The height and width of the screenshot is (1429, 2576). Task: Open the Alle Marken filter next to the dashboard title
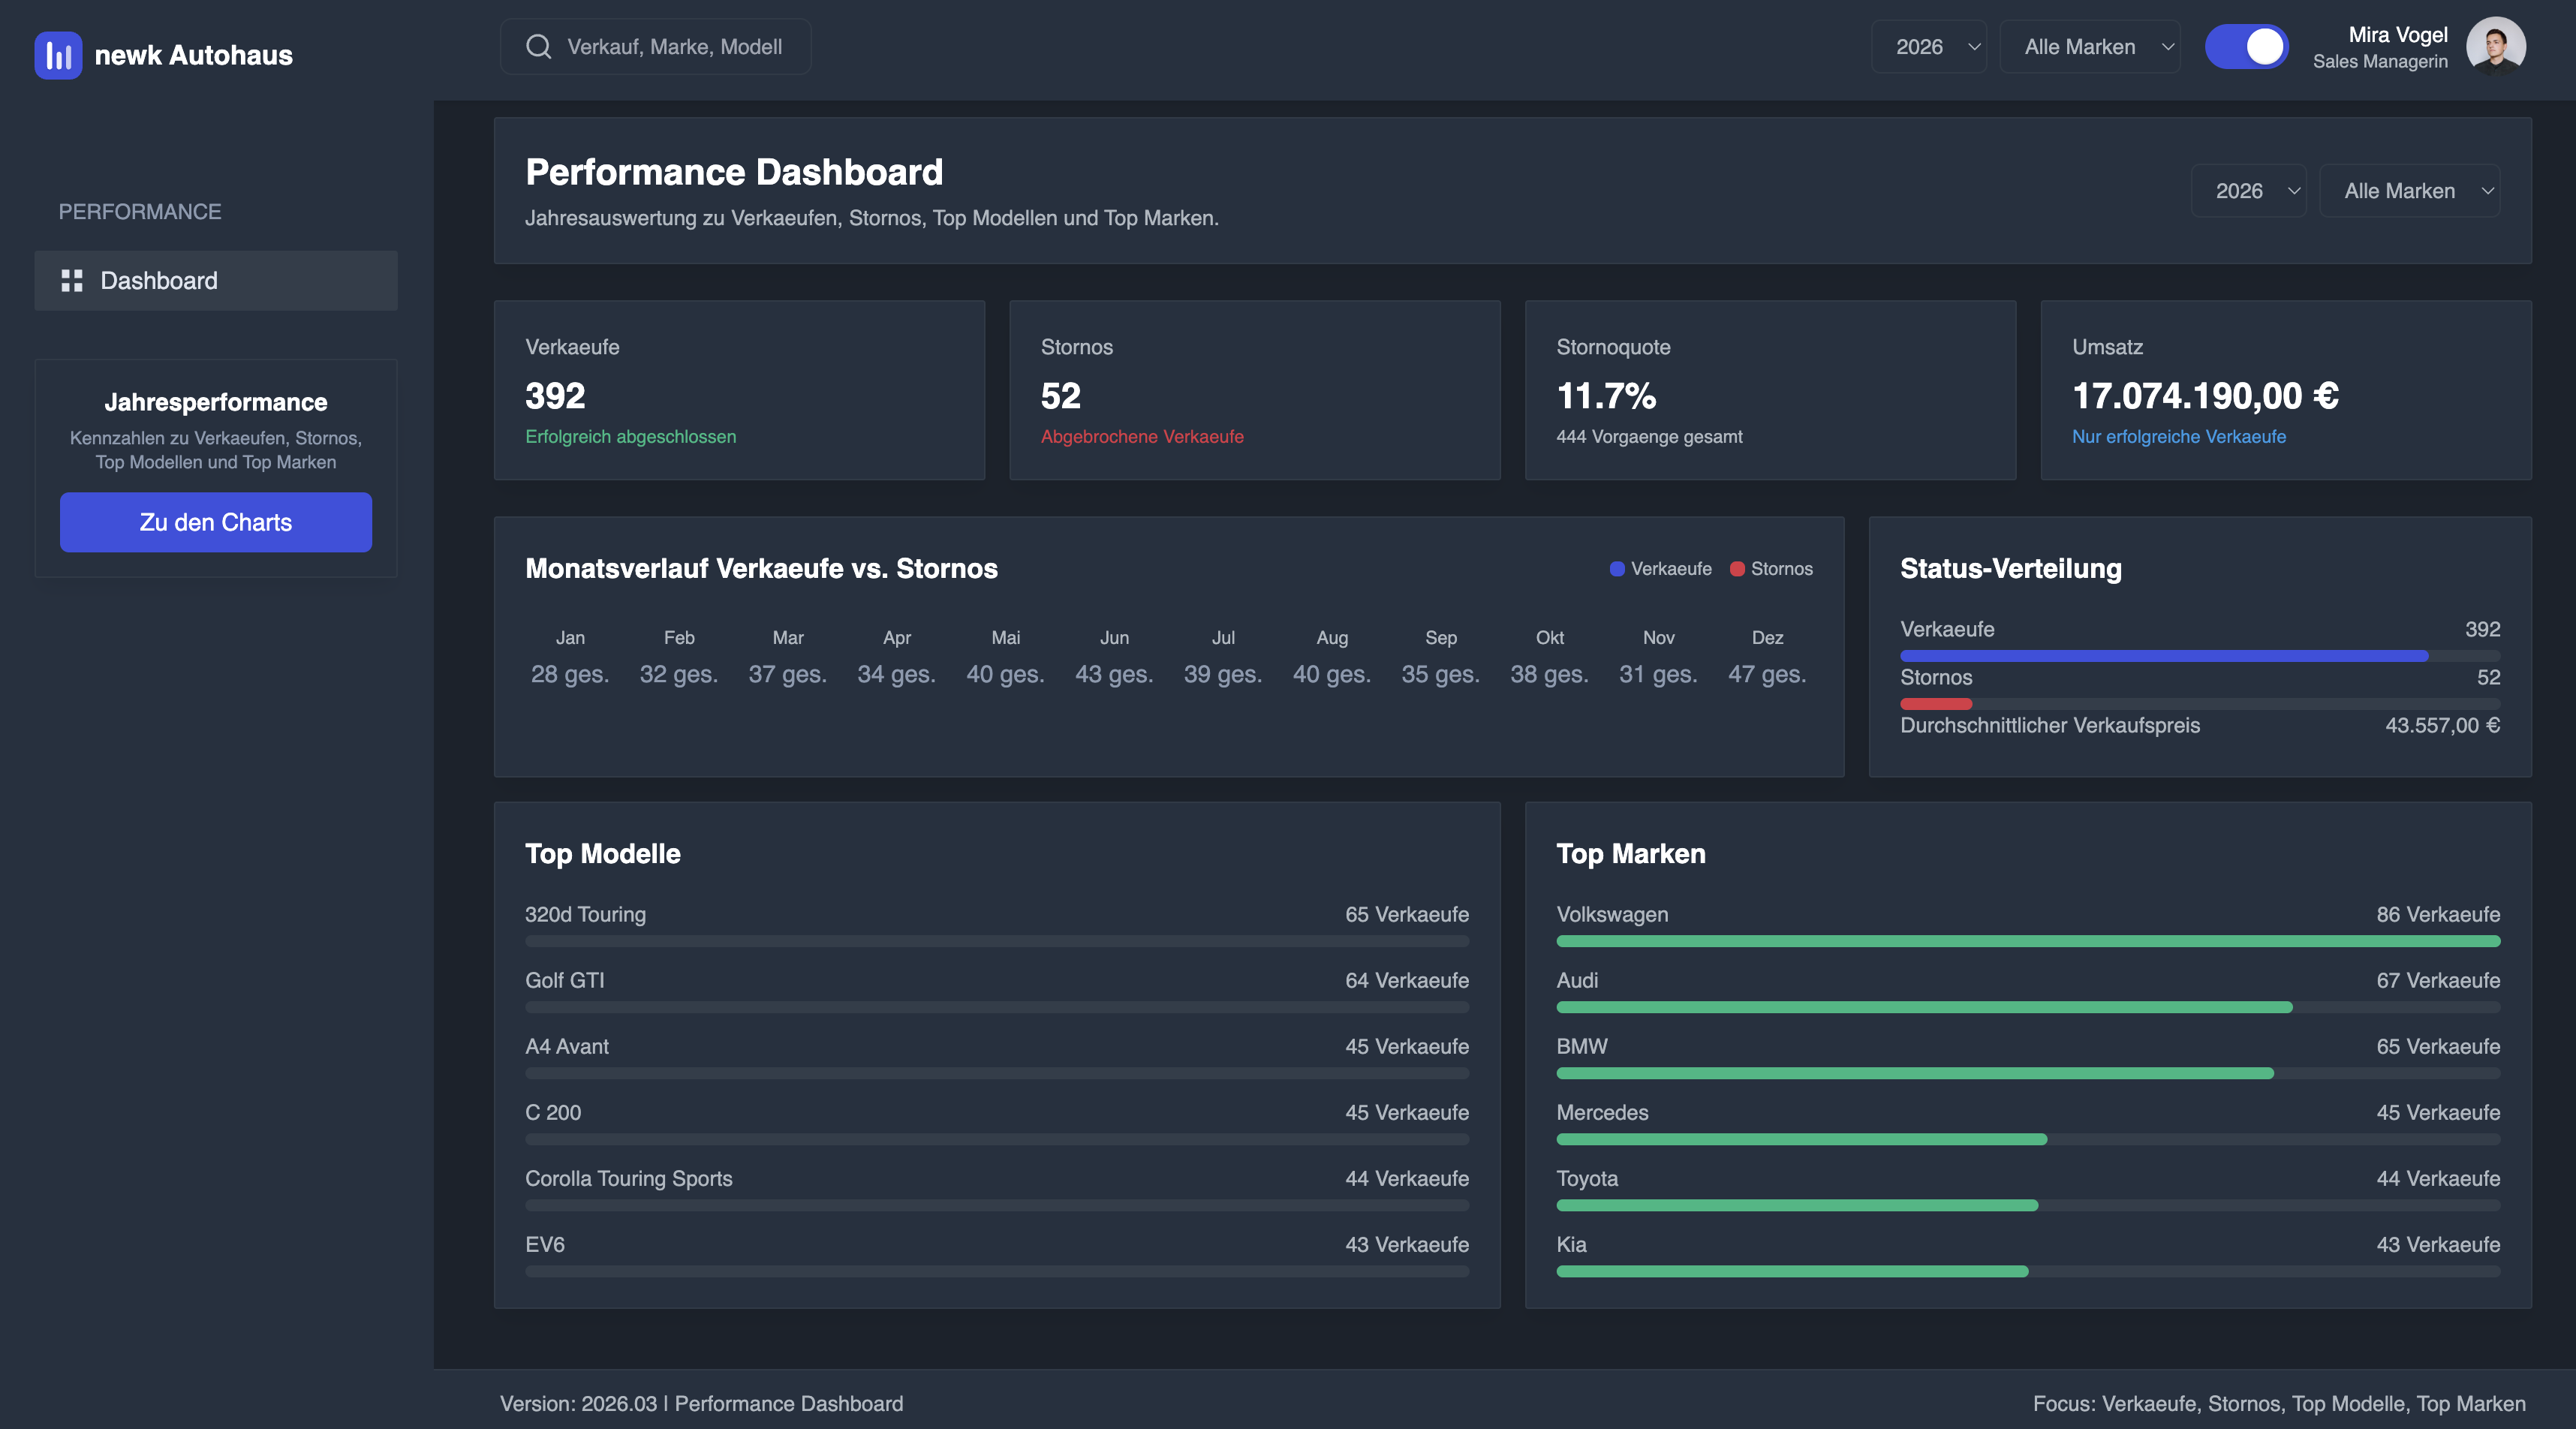pos(2410,190)
